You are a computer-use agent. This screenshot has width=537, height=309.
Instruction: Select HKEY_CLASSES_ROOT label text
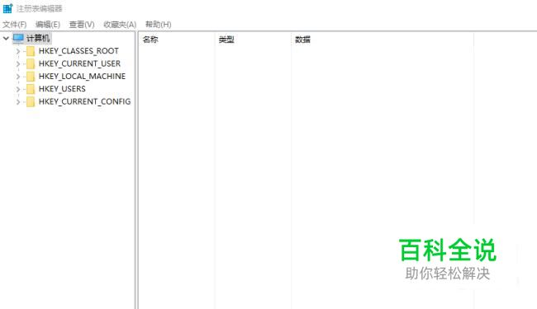(78, 51)
